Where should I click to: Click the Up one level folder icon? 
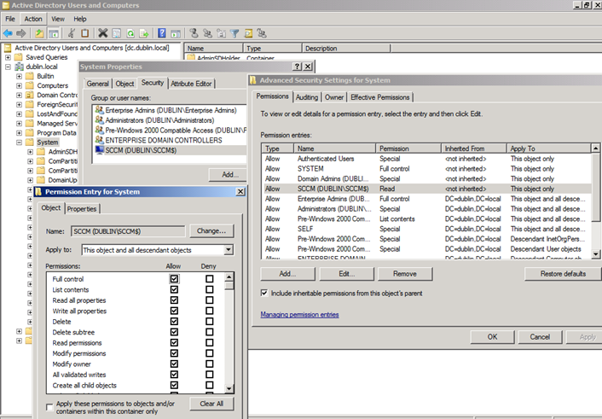(39, 33)
